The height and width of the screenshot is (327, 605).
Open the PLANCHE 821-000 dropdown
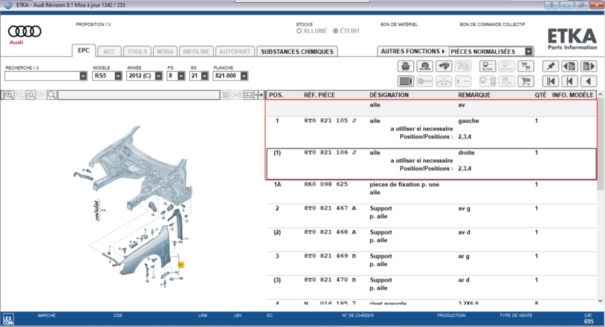click(x=244, y=76)
